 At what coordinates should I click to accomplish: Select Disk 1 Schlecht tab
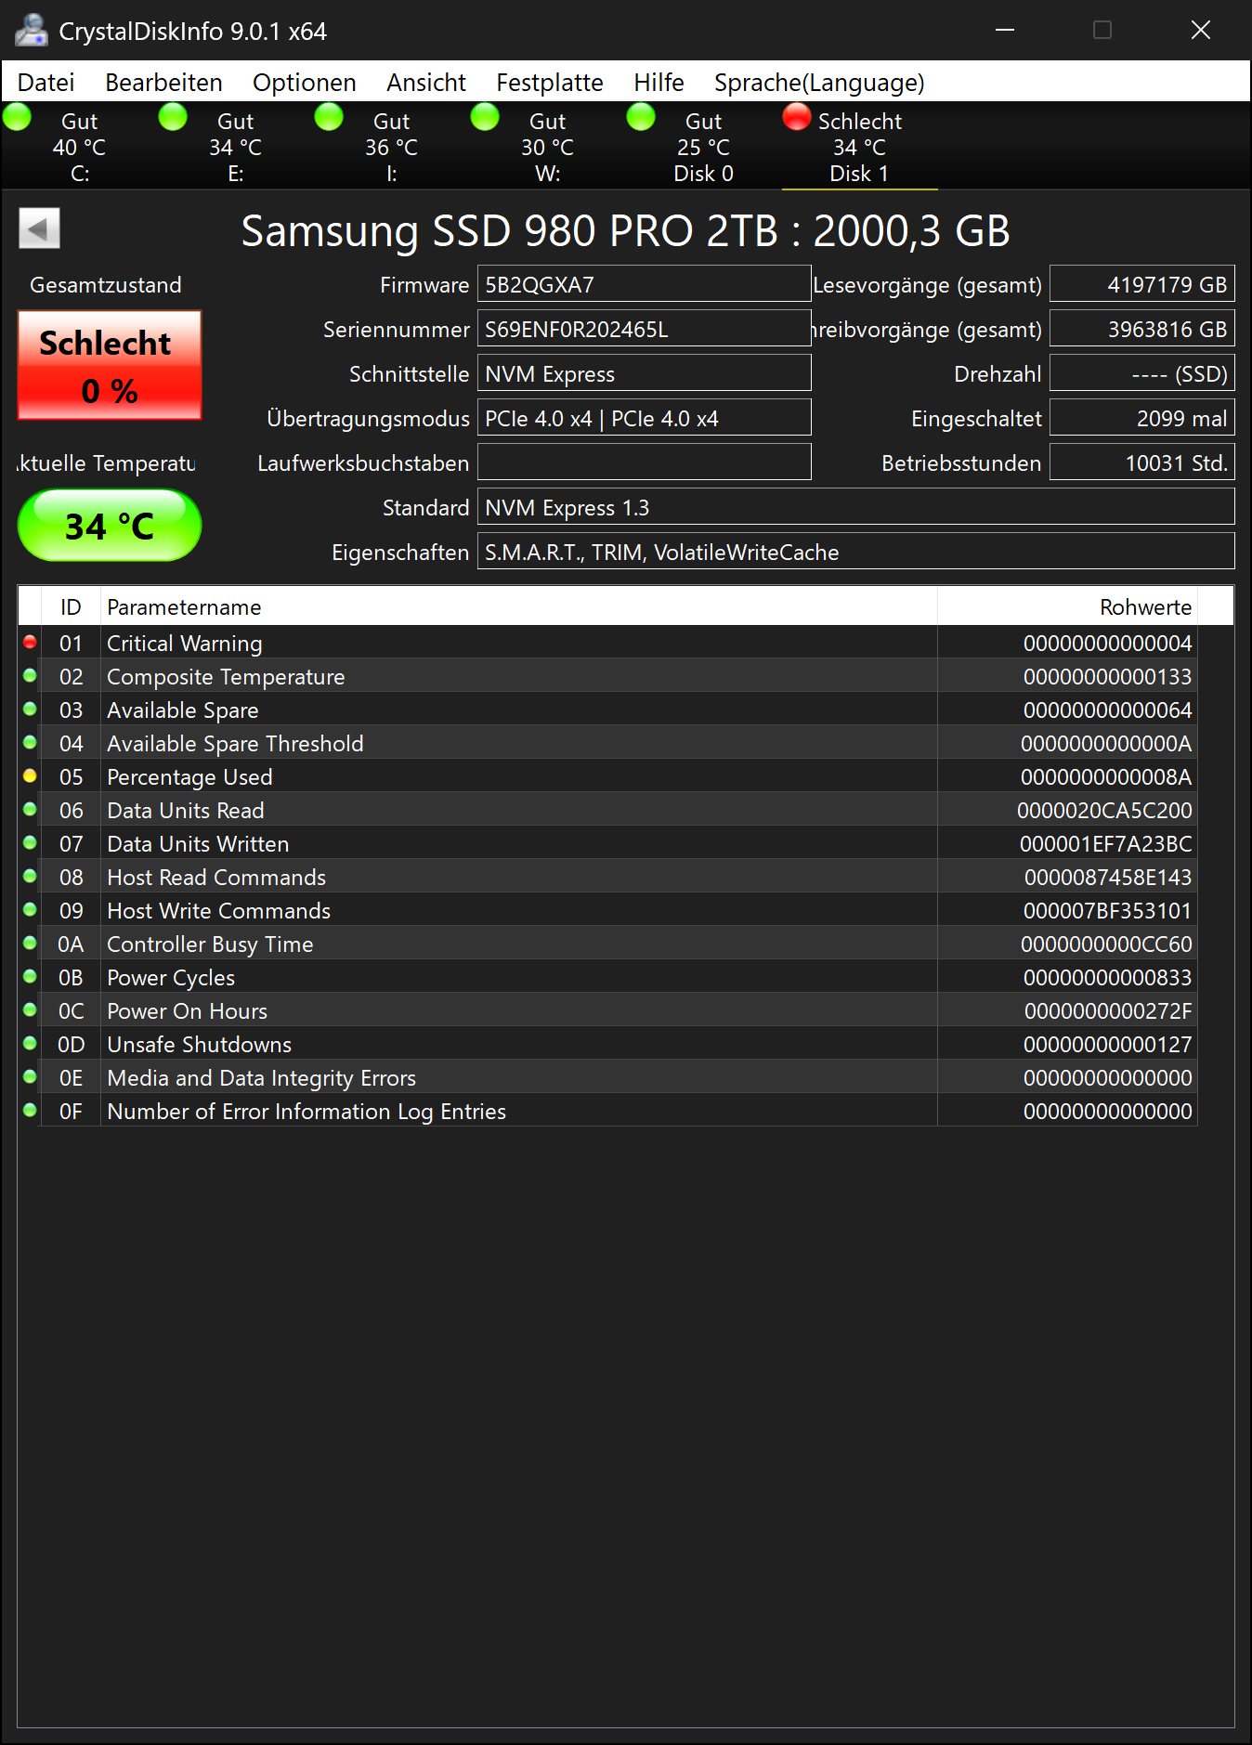click(x=860, y=147)
